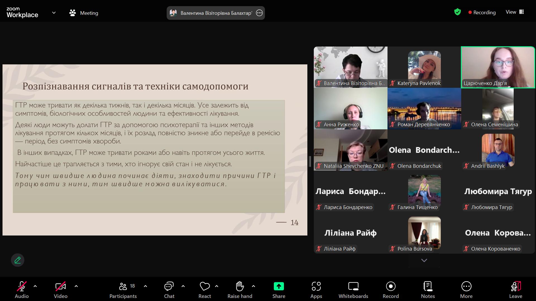The image size is (536, 301).
Task: Click muted mic icon on Kateryna Pavlenok label
Action: [393, 83]
